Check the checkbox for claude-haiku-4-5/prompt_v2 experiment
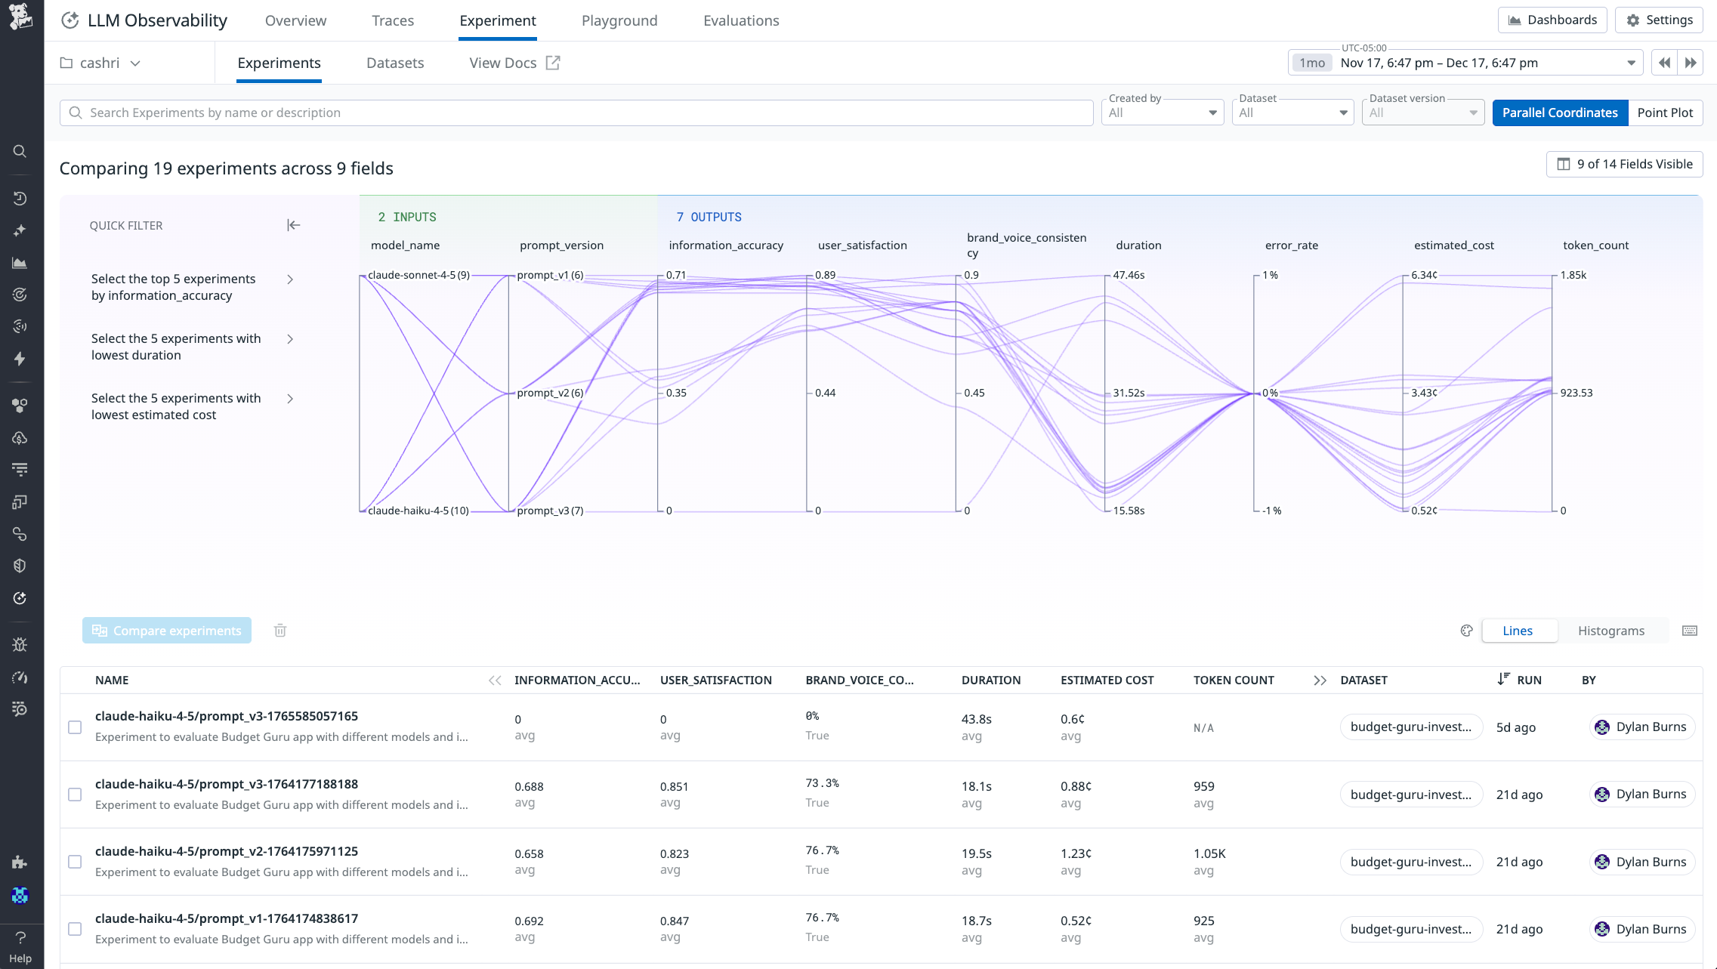This screenshot has height=969, width=1717. (x=75, y=862)
